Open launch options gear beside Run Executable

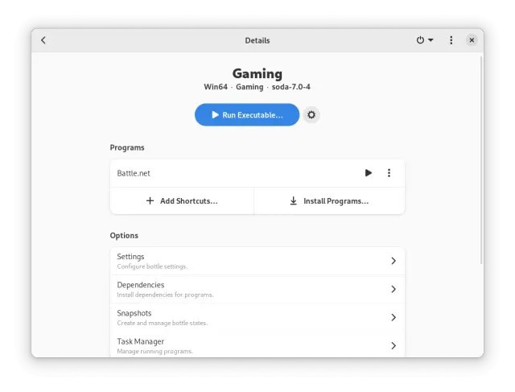coord(311,114)
